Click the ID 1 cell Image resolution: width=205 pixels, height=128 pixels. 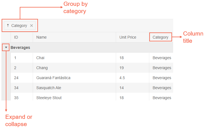[15, 58]
